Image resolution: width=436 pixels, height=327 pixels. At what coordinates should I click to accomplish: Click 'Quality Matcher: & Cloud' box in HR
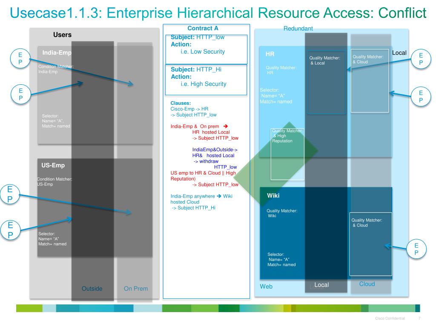click(x=370, y=81)
